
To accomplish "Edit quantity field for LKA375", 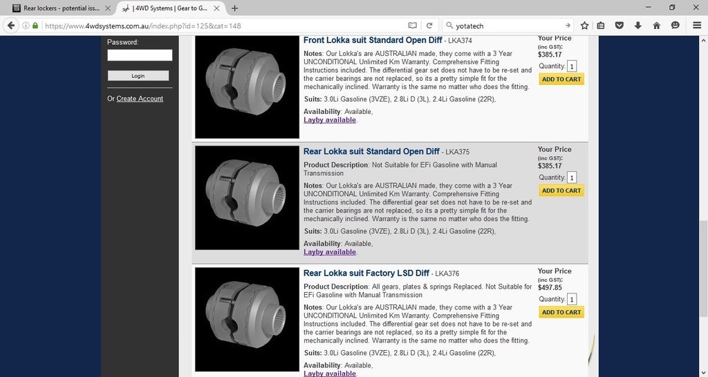I will point(572,177).
